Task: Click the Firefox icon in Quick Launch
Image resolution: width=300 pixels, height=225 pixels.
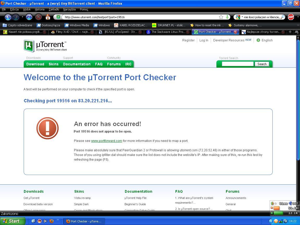Action: click(x=52, y=221)
